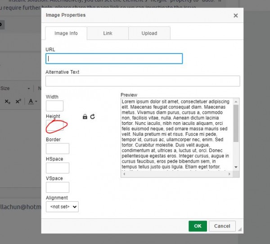The height and width of the screenshot is (244, 270).
Task: Toggle the lock ratio icon
Action: click(x=85, y=117)
